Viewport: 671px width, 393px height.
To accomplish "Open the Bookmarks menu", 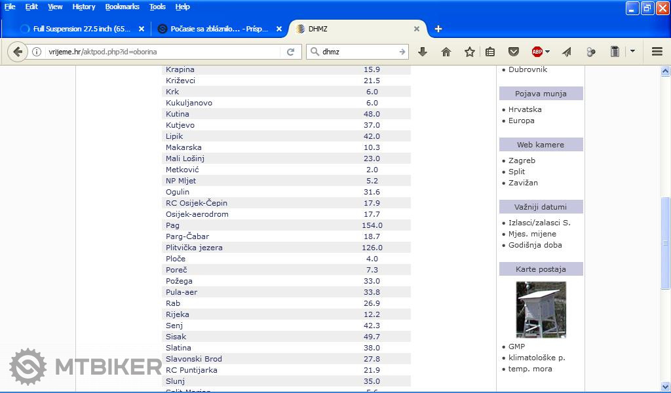I will 122,7.
